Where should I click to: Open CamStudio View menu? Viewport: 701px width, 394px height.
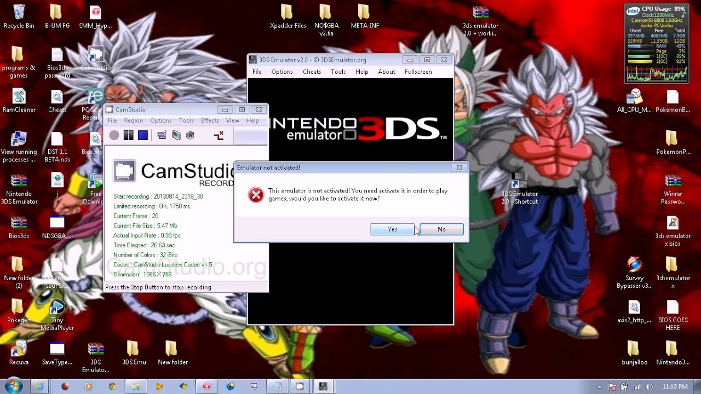pos(233,120)
